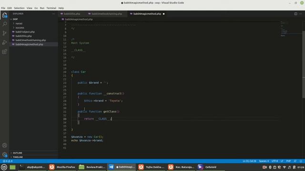305x171 pixels.
Task: Open bab03methodchaining.php in Explorer
Action: (30, 40)
